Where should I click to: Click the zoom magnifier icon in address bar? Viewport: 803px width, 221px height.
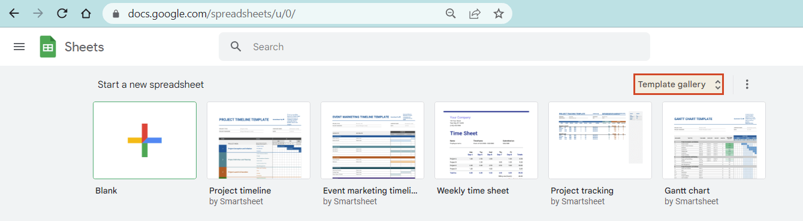click(x=451, y=14)
